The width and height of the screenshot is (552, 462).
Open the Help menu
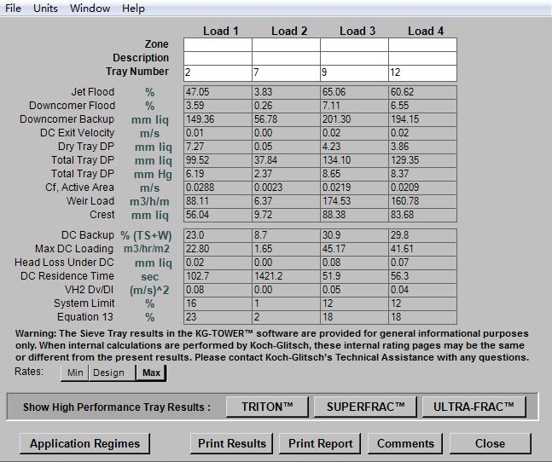[x=133, y=8]
